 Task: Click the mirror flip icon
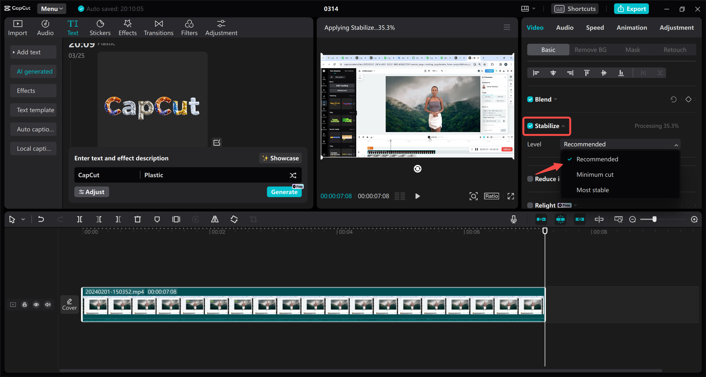click(215, 219)
